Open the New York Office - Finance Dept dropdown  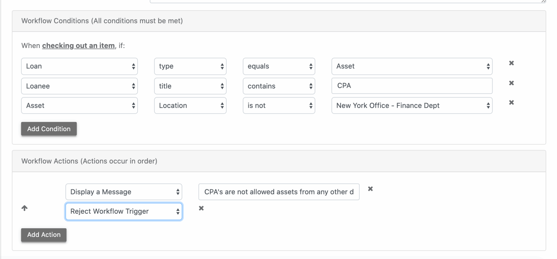[411, 105]
